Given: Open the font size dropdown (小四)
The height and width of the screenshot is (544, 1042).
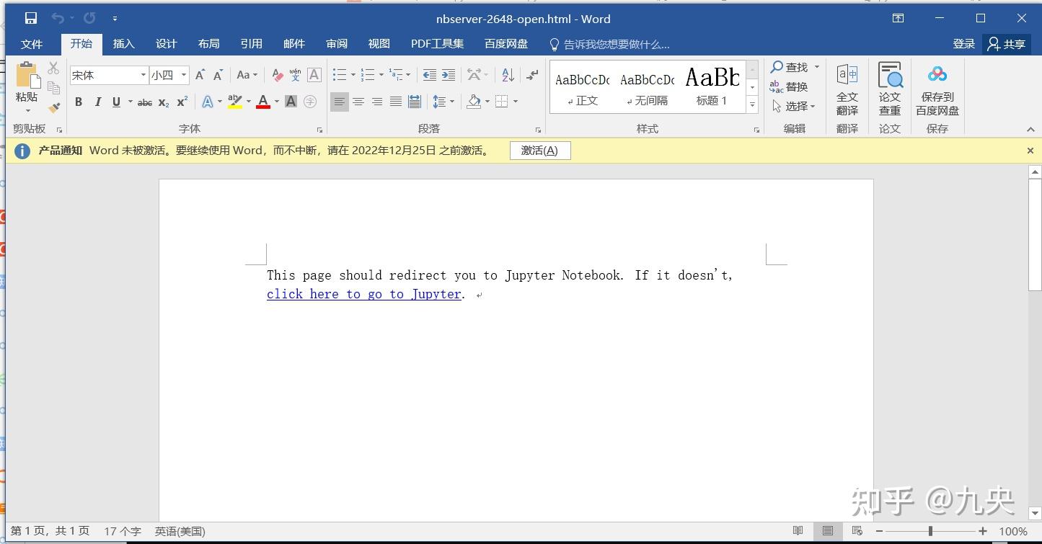Looking at the screenshot, I should click(184, 75).
